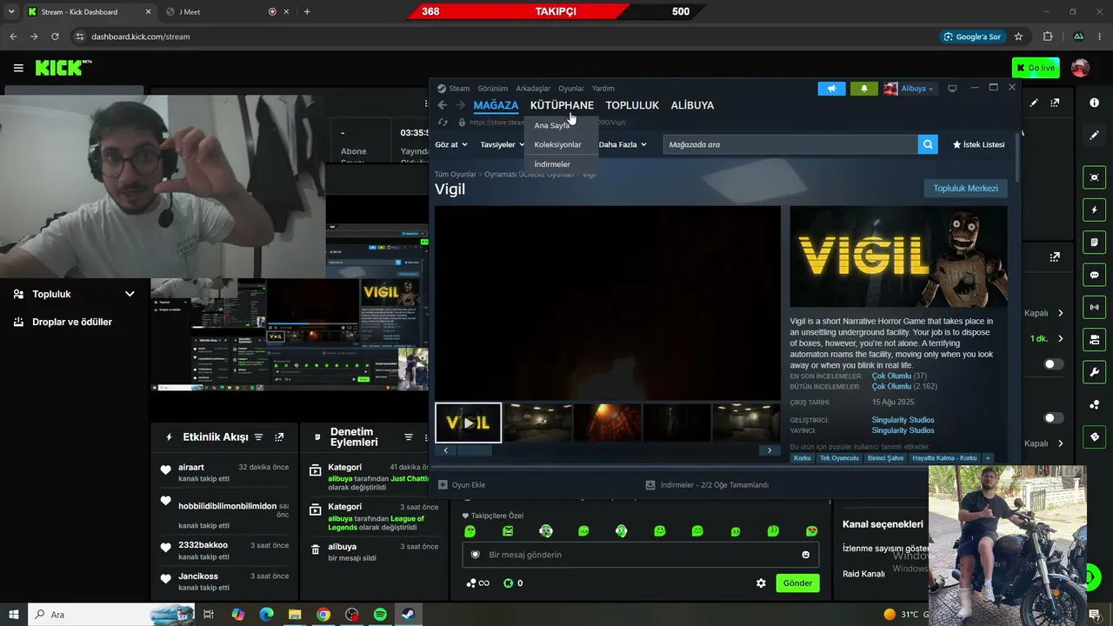Switch to the MAĞAZA tab
This screenshot has height=626, width=1113.
pyautogui.click(x=496, y=105)
